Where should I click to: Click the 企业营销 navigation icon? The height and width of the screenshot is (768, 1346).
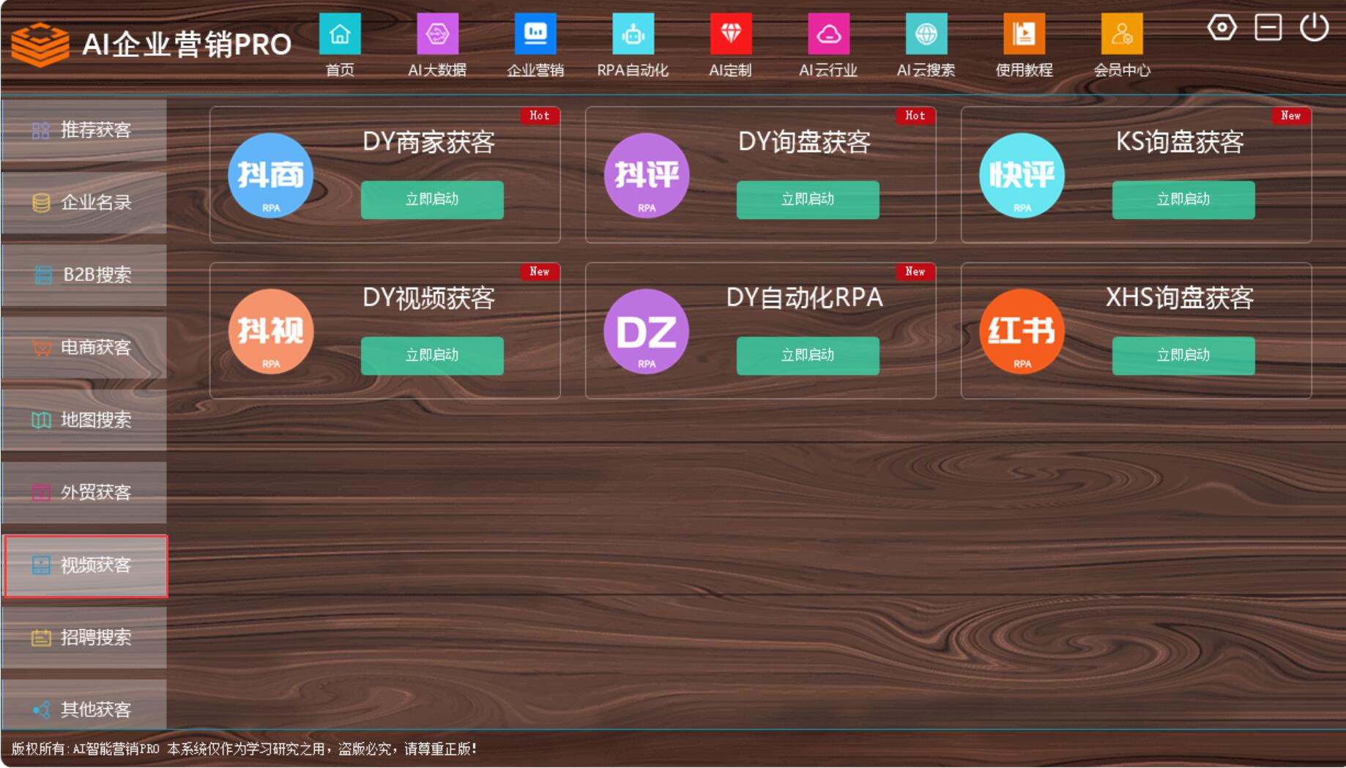coord(535,34)
